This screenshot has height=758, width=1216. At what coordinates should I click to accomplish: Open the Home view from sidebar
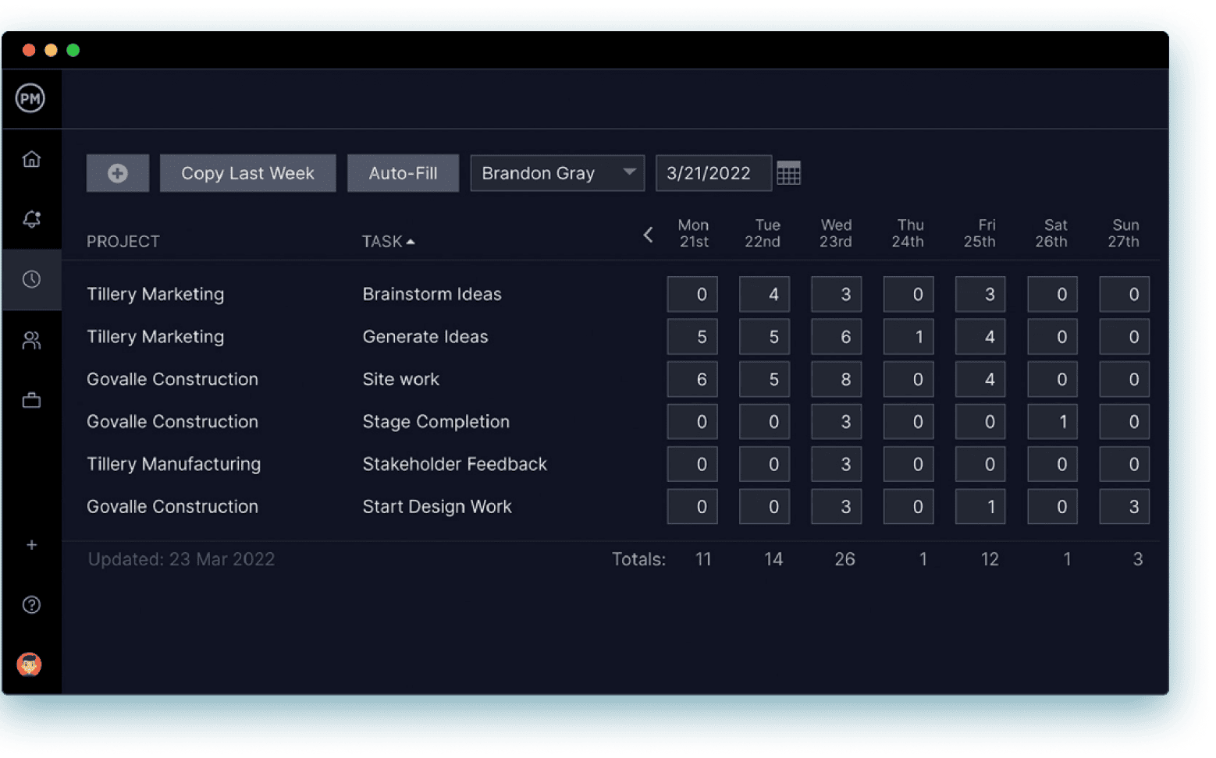(31, 158)
